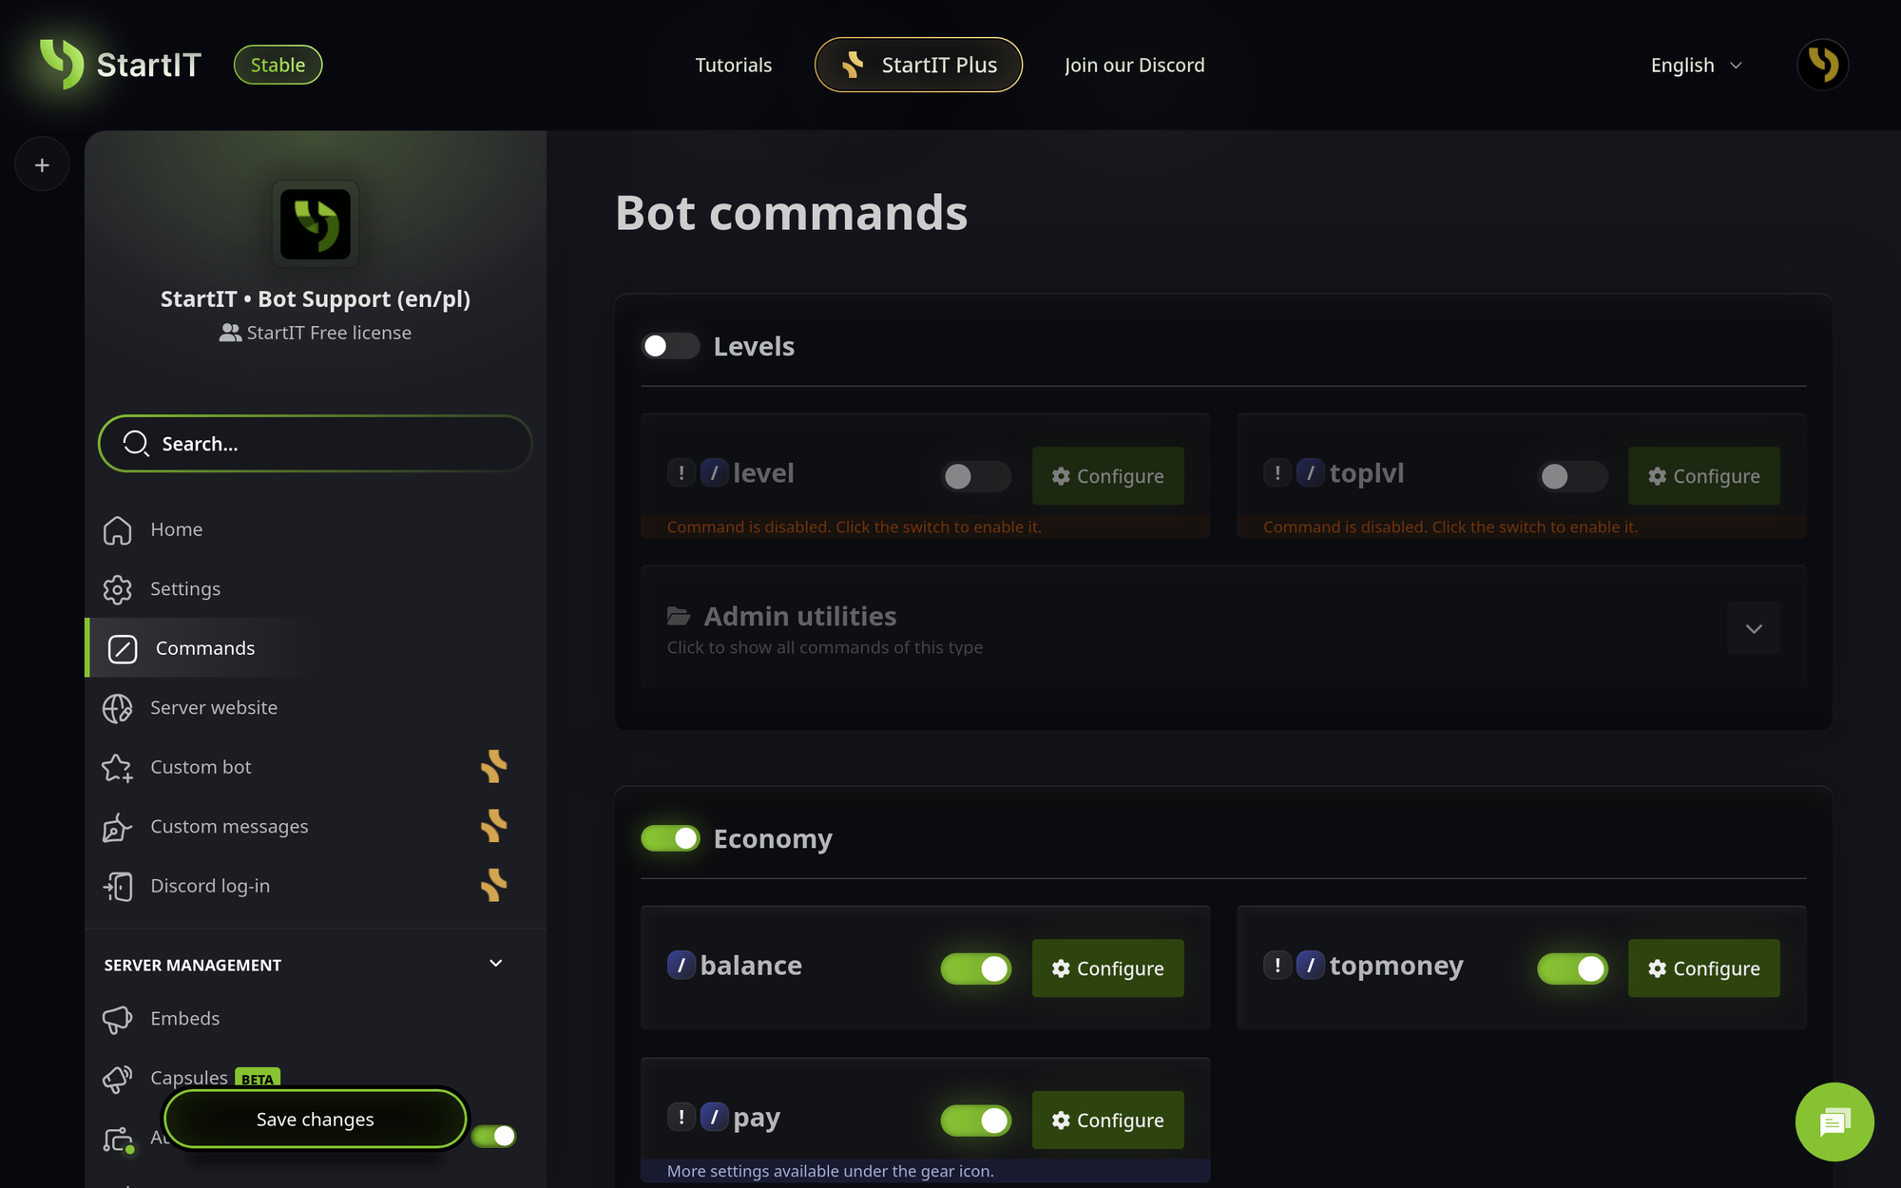The image size is (1901, 1188).
Task: Turn off the topmoney command switch
Action: coord(1573,968)
